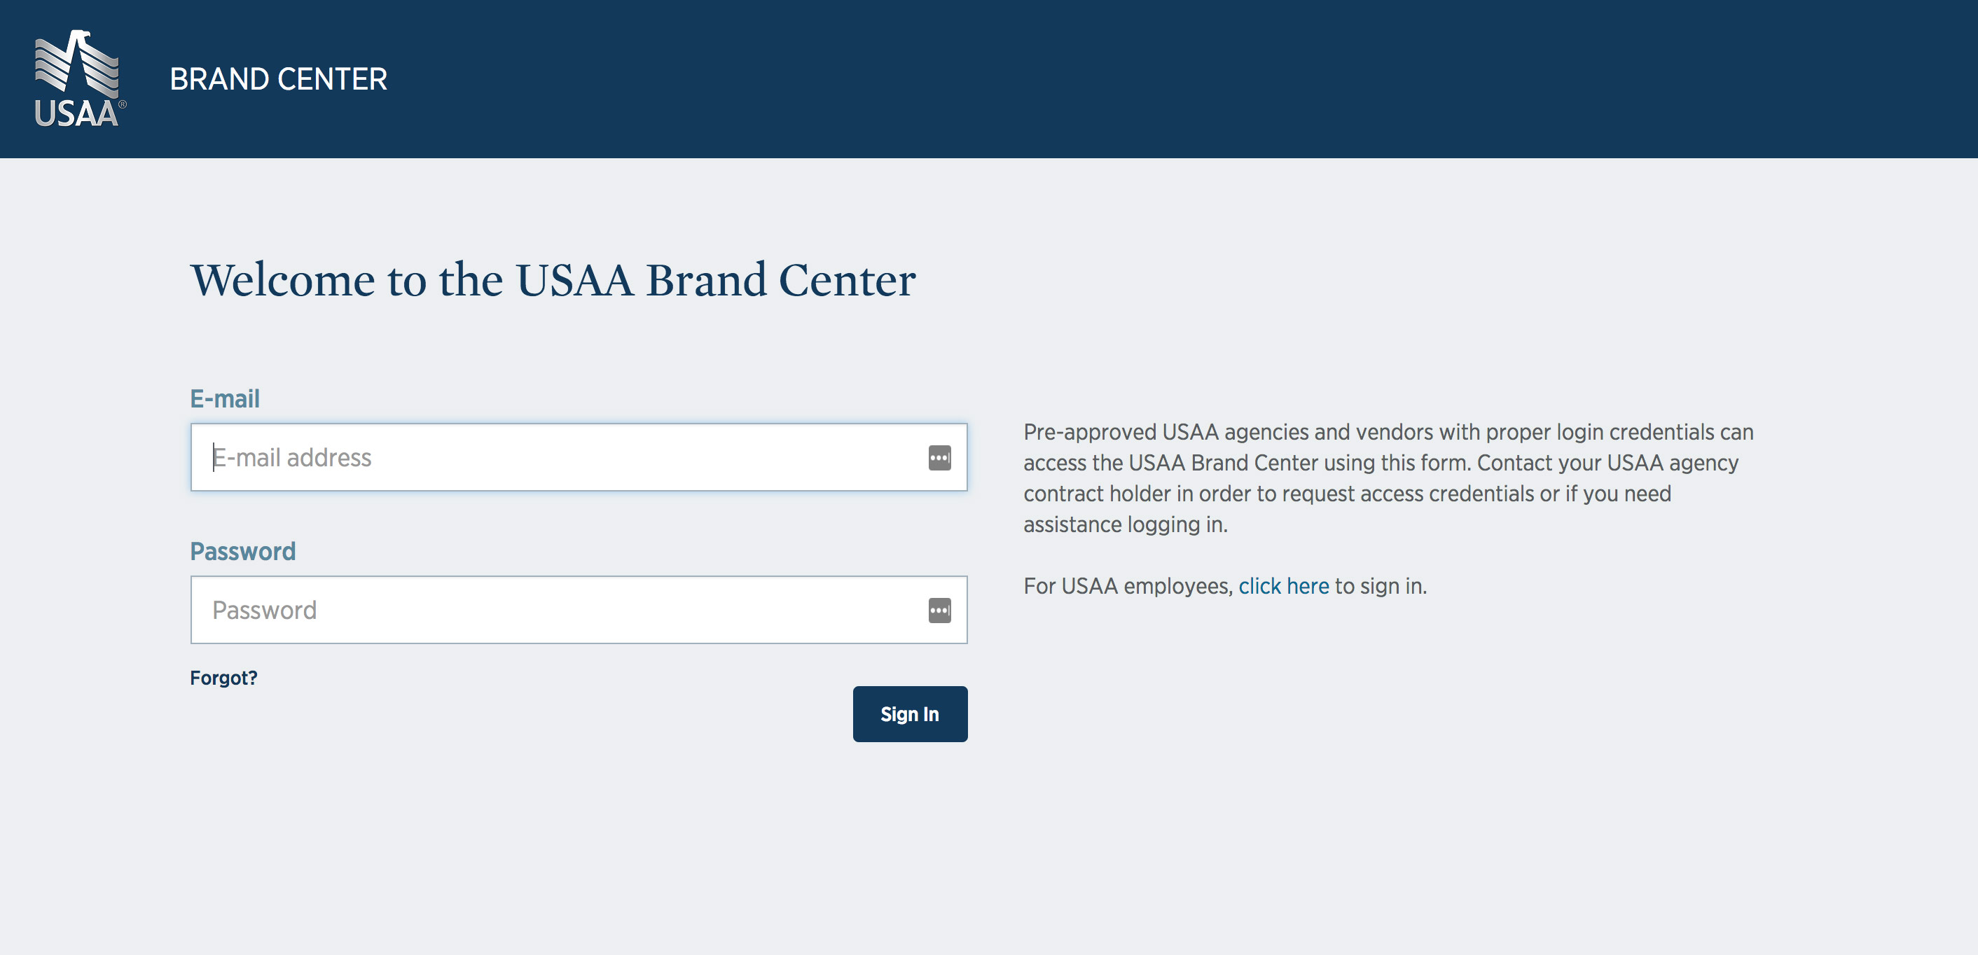Open the Forgot? password link
Image resolution: width=1978 pixels, height=955 pixels.
click(223, 678)
